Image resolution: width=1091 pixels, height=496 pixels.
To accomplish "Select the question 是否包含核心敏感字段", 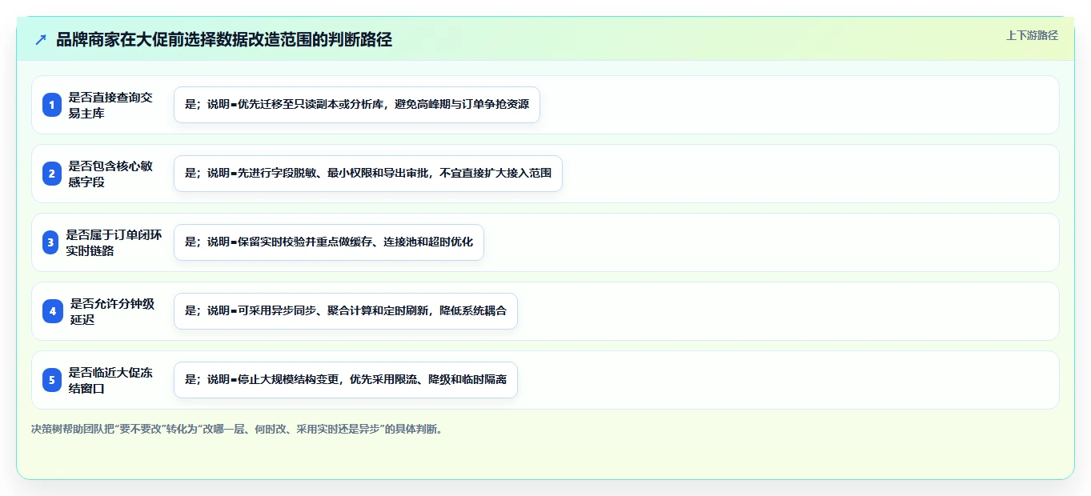I will coord(110,174).
